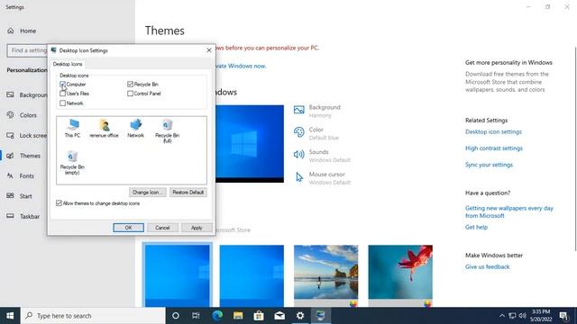Select the second blue Windows theme thumbnail
577x324 pixels.
(x=252, y=275)
